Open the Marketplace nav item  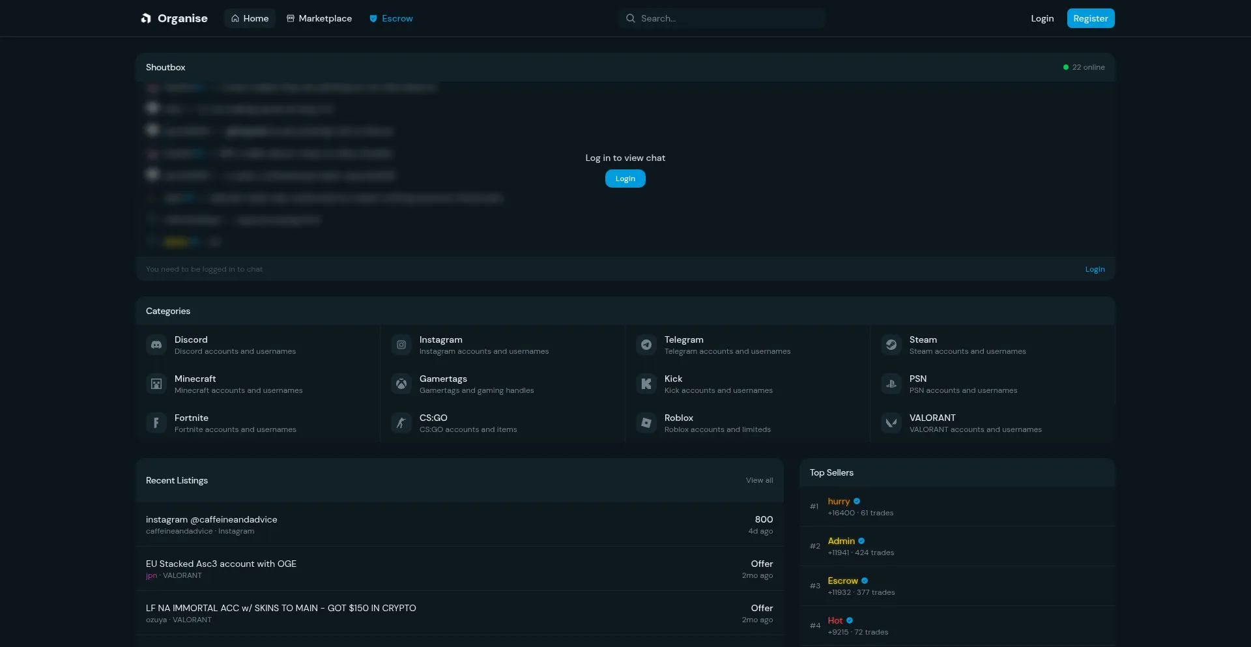click(319, 18)
